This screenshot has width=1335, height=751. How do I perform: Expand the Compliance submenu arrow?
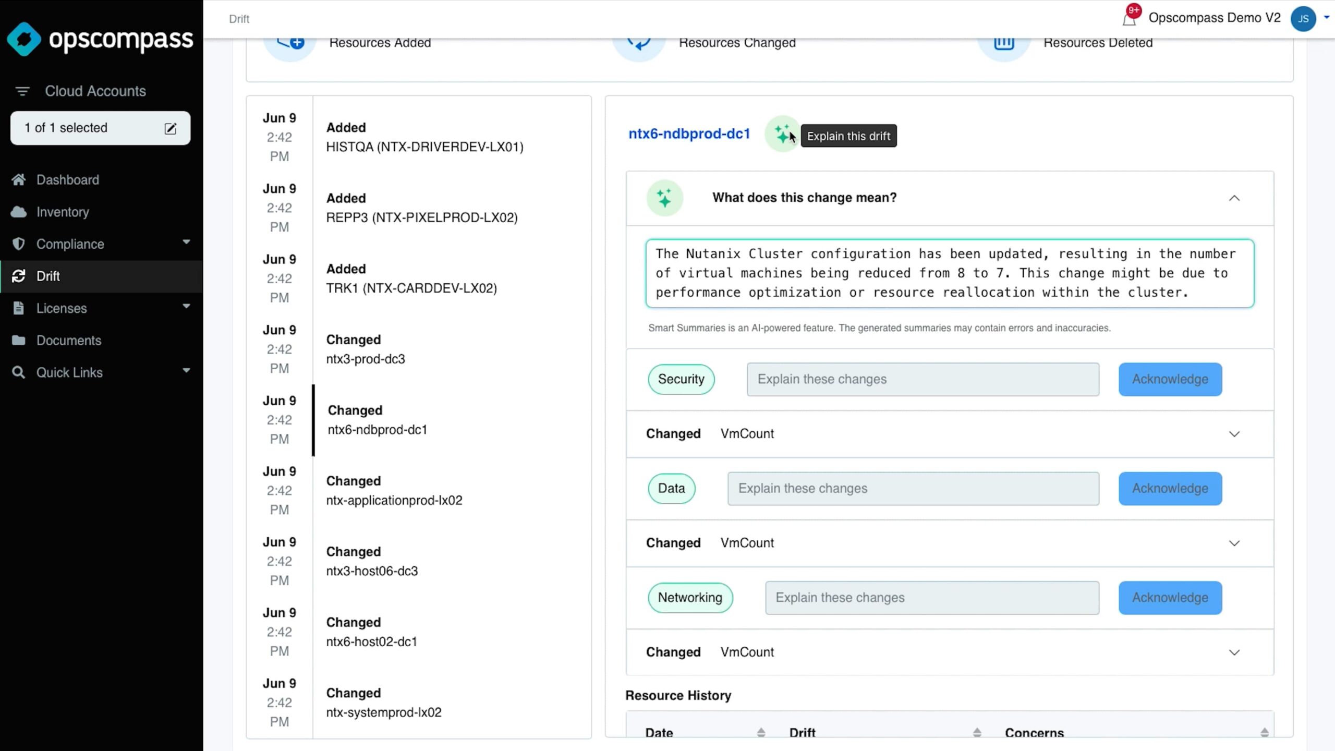click(186, 242)
